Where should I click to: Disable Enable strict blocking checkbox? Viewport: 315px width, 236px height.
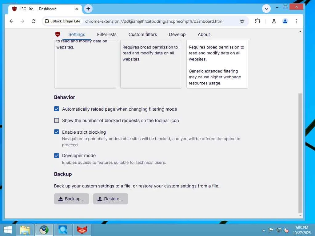(57, 132)
